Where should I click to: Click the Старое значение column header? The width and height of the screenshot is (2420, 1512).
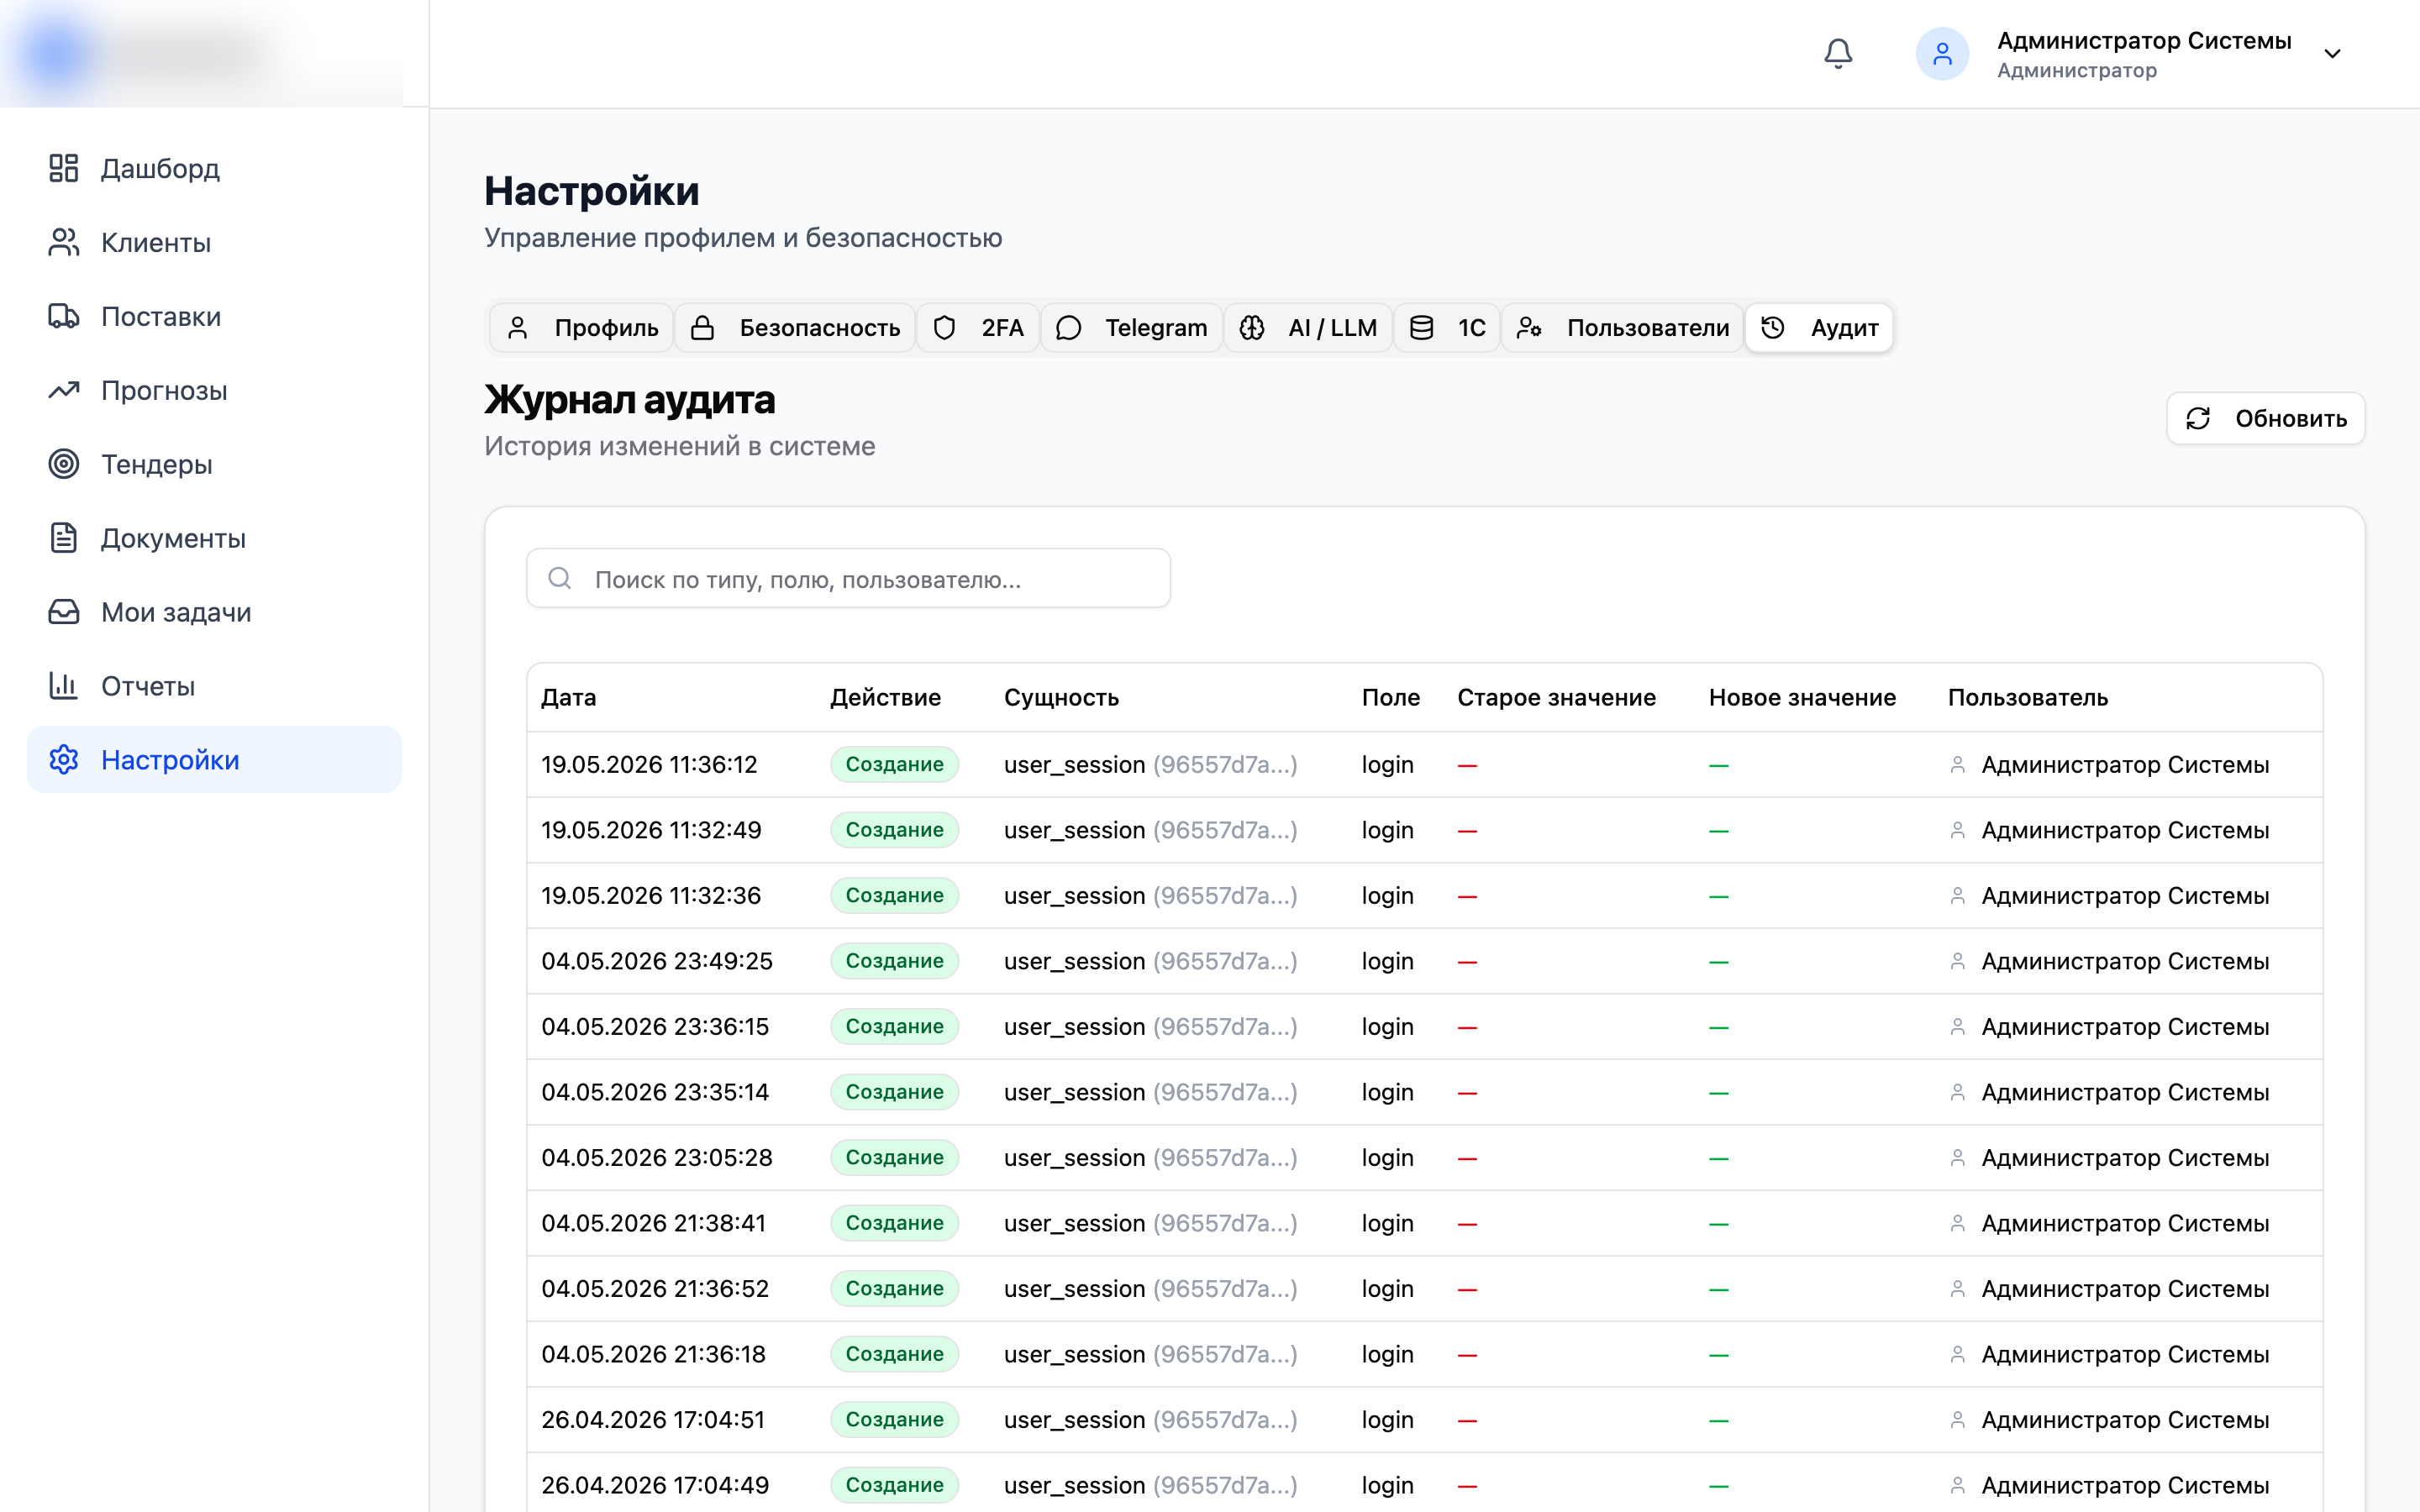pos(1556,697)
